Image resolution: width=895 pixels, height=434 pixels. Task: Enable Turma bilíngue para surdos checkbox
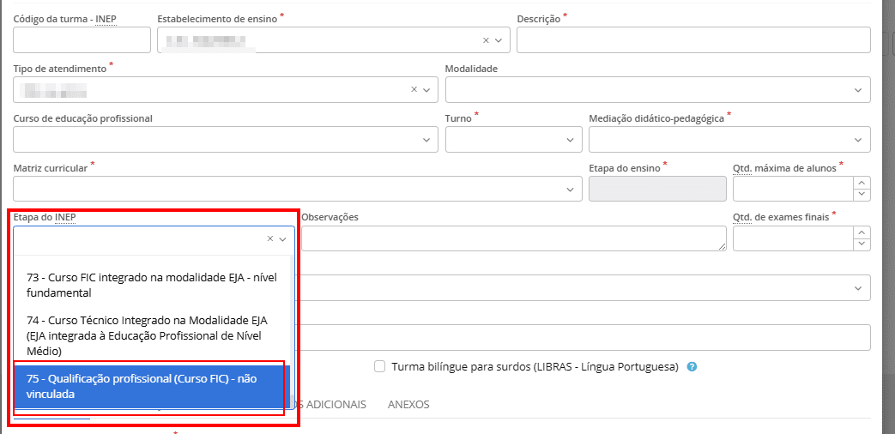coord(380,366)
